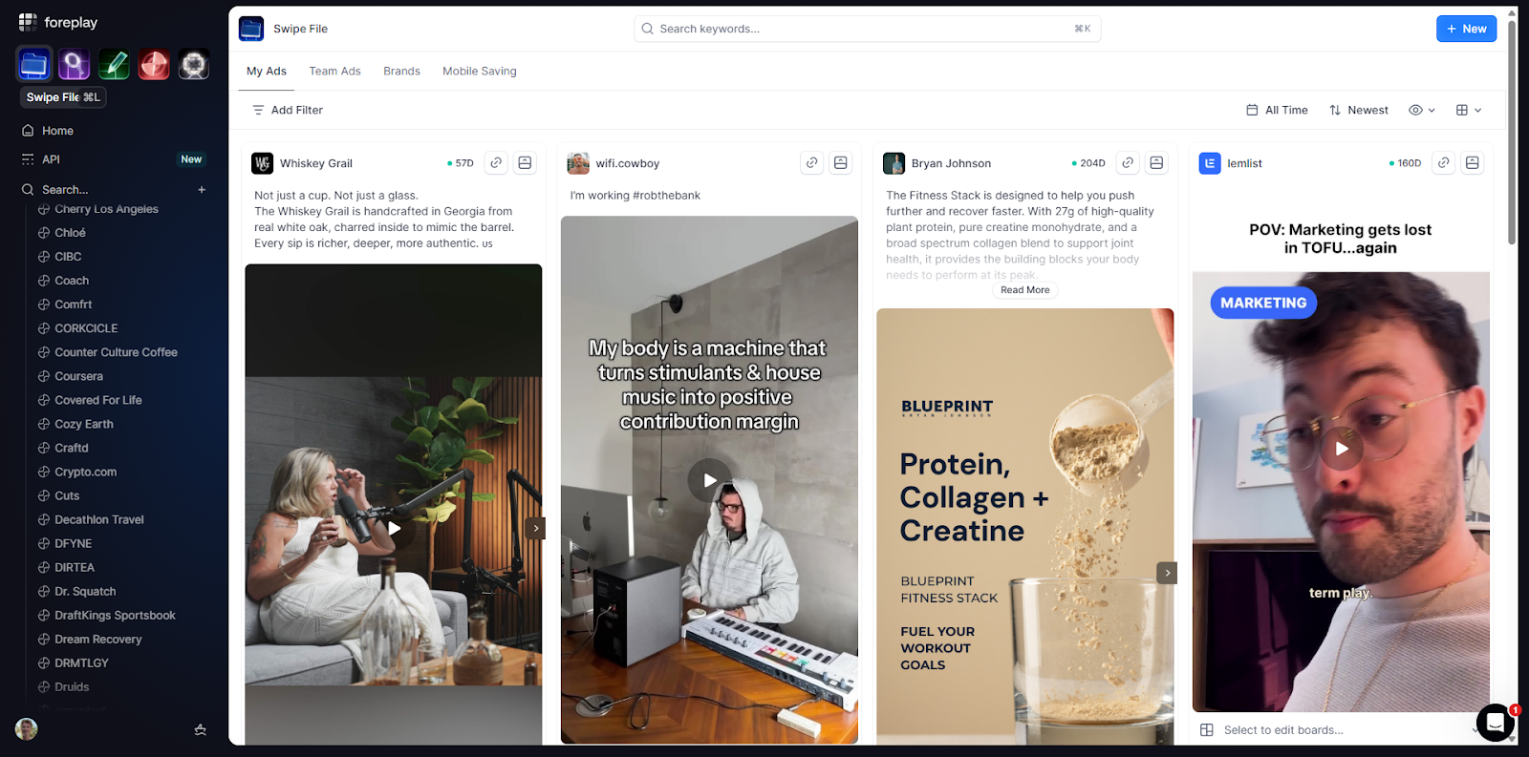1529x757 pixels.
Task: Open the Swipe File app icon
Action: tap(34, 64)
